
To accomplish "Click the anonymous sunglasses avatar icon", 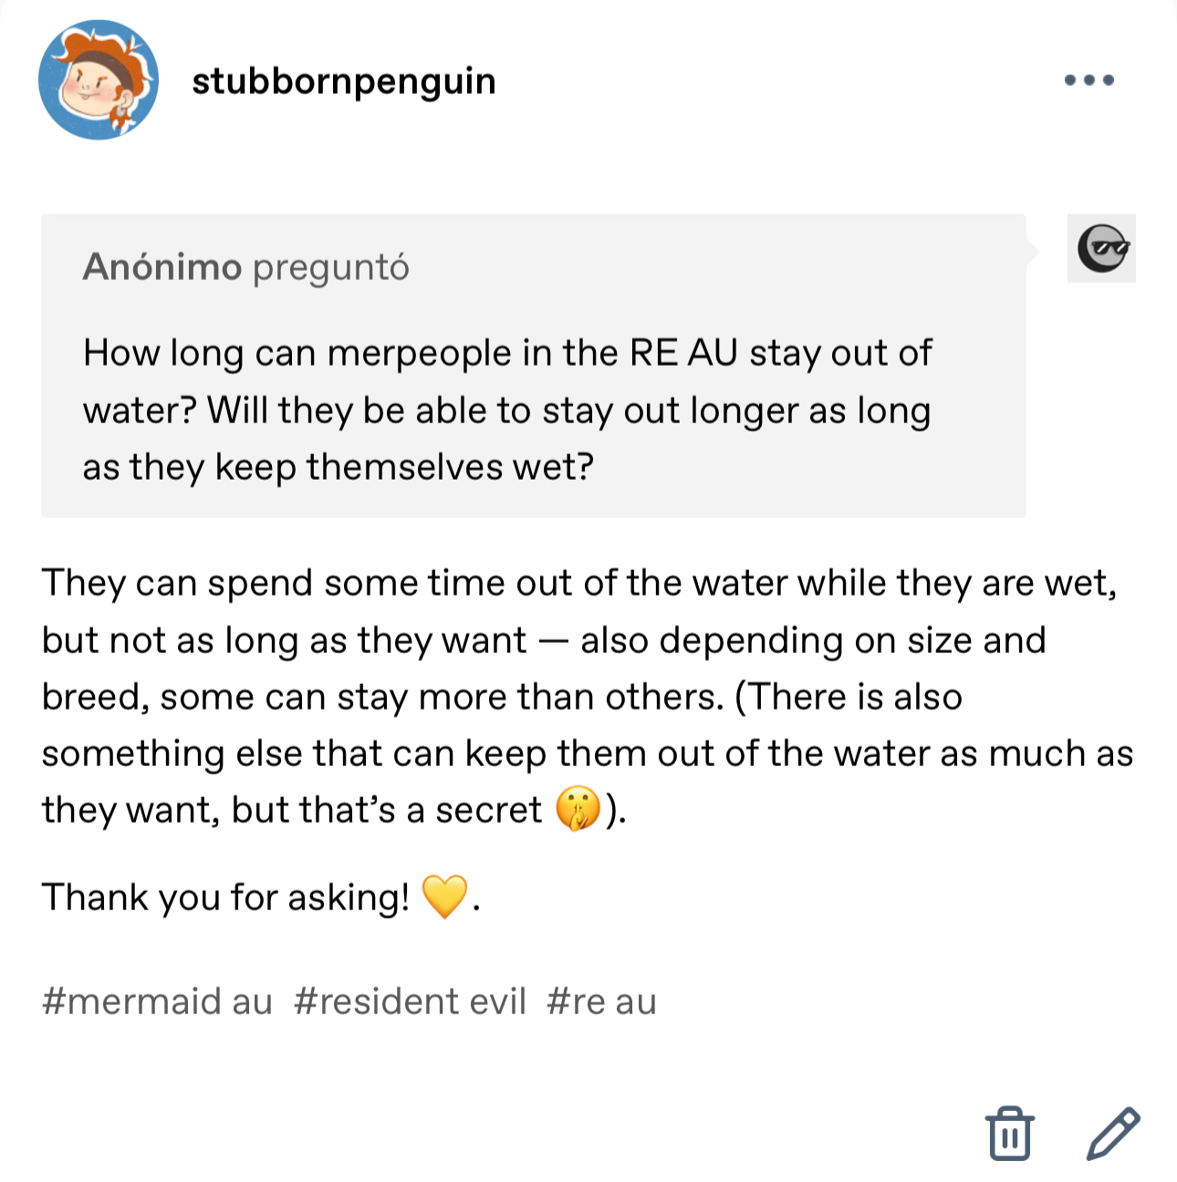I will [1101, 248].
